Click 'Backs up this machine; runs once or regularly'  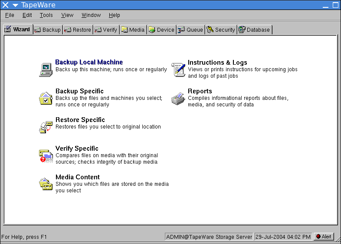(111, 69)
